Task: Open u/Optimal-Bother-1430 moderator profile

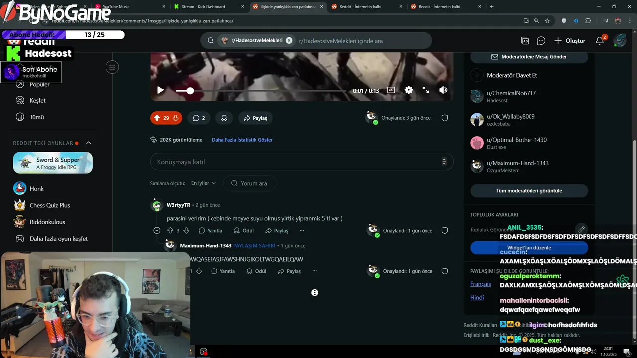Action: pos(517,140)
